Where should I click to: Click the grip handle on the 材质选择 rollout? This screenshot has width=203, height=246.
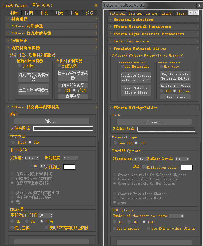click(96, 19)
